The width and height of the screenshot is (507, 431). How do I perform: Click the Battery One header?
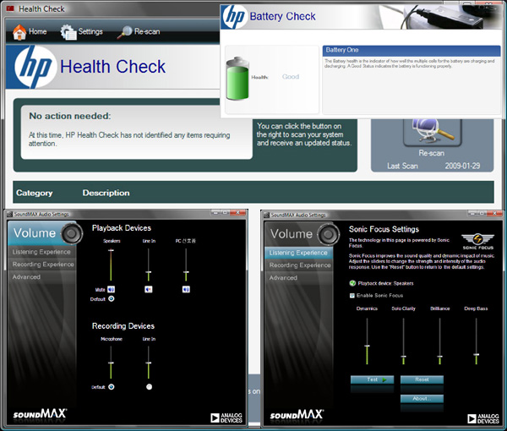pyautogui.click(x=412, y=50)
